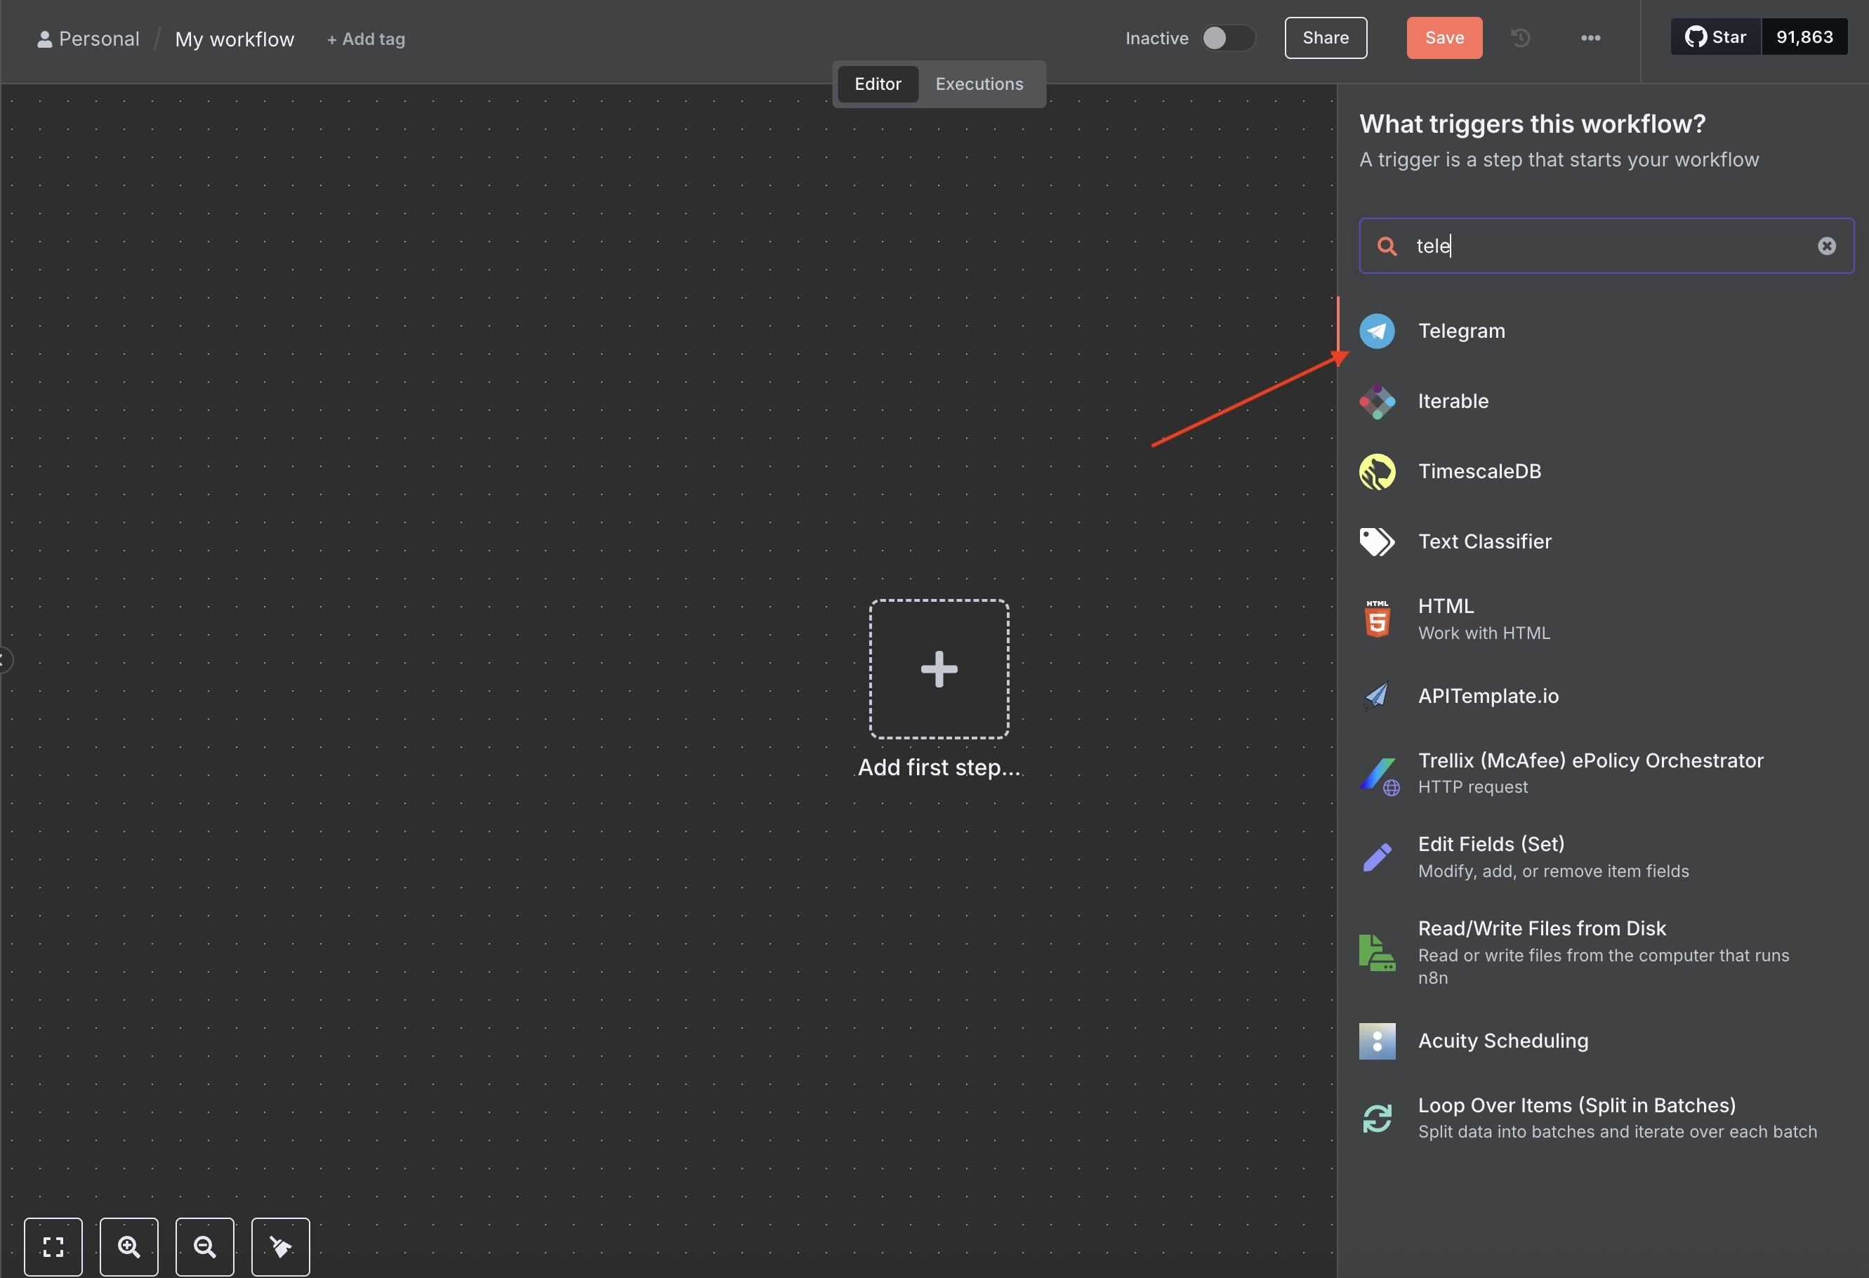1869x1278 pixels.
Task: Zoom in on the canvas
Action: pyautogui.click(x=128, y=1246)
